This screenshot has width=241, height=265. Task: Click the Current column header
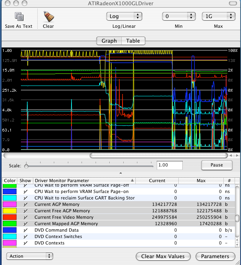(x=157, y=181)
